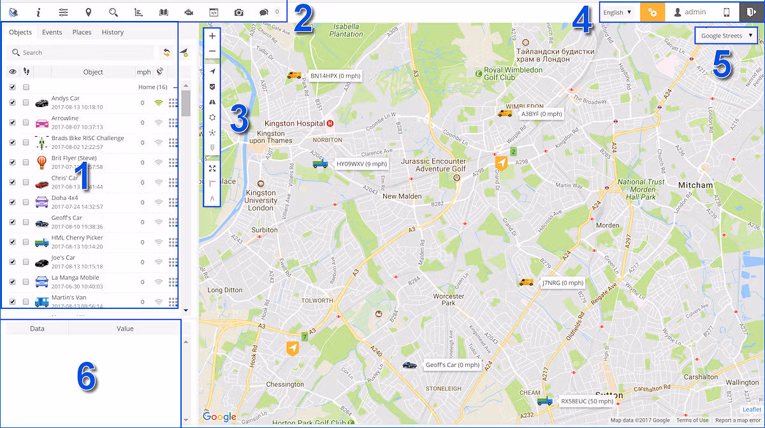Toggle the live traffic light icon
Viewport: 765px width, 428px height.
pos(212,148)
